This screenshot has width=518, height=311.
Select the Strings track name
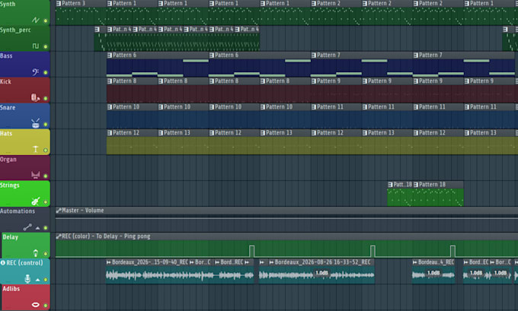pos(10,186)
